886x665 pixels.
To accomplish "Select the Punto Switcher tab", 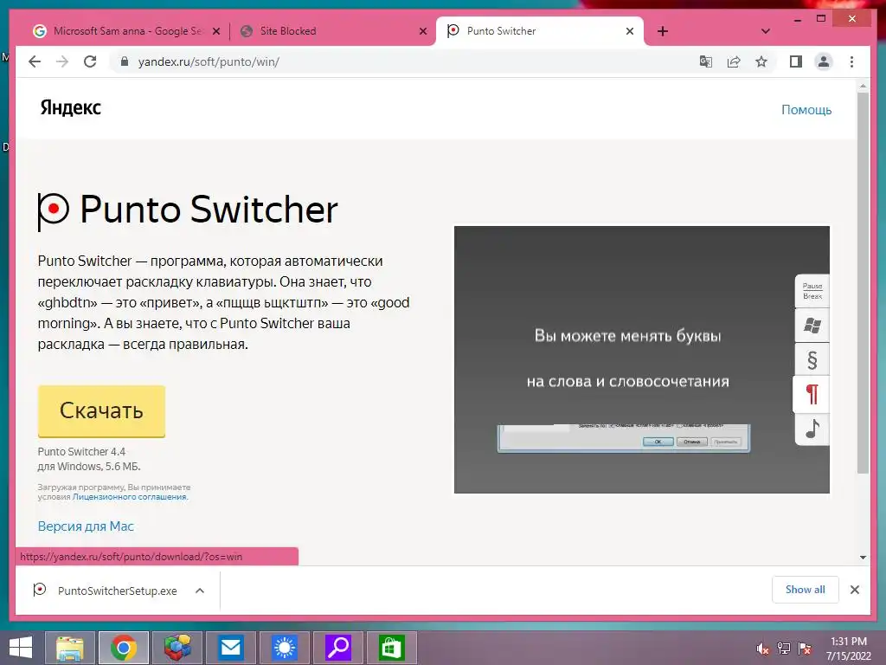I will (x=540, y=31).
